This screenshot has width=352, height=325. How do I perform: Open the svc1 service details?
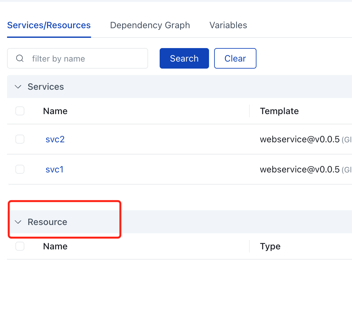coord(54,169)
